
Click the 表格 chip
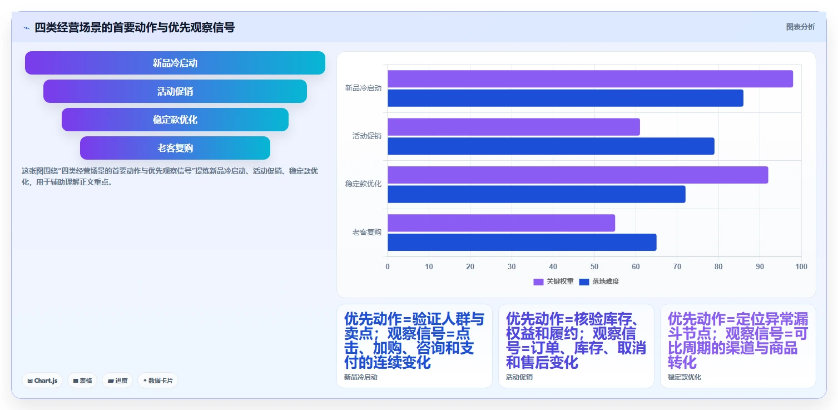pos(82,381)
